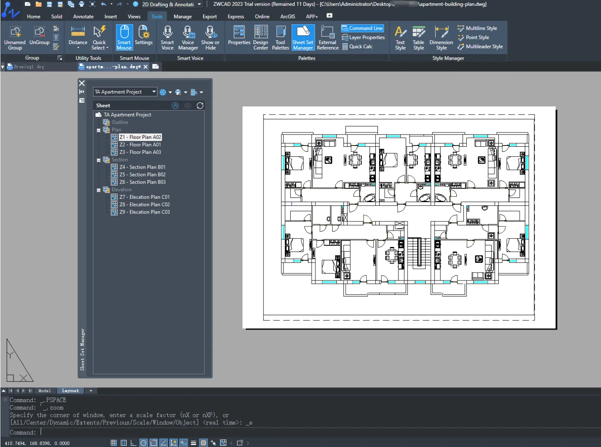Open the TA Apartment Project dropdown

pos(125,92)
